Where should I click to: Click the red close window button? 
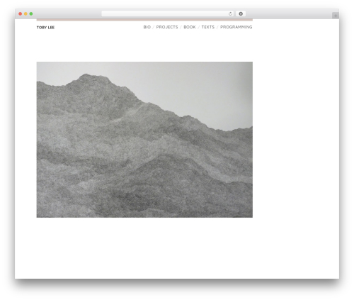(21, 14)
